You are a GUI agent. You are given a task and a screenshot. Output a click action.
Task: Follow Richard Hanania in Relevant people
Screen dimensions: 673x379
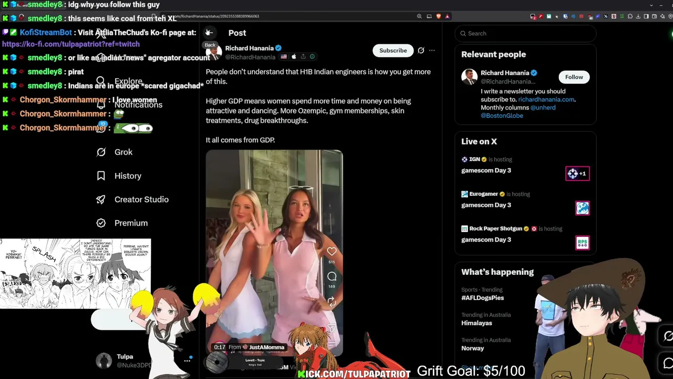coord(574,77)
